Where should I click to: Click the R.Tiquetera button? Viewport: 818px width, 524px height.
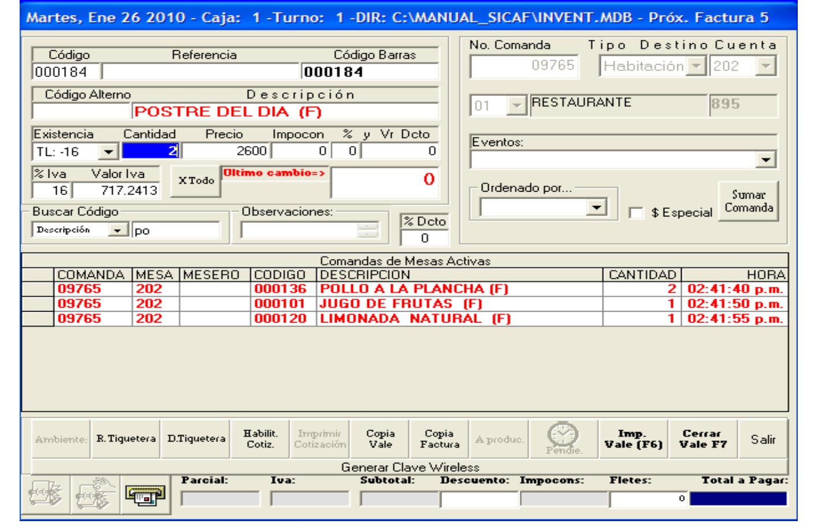pos(126,439)
